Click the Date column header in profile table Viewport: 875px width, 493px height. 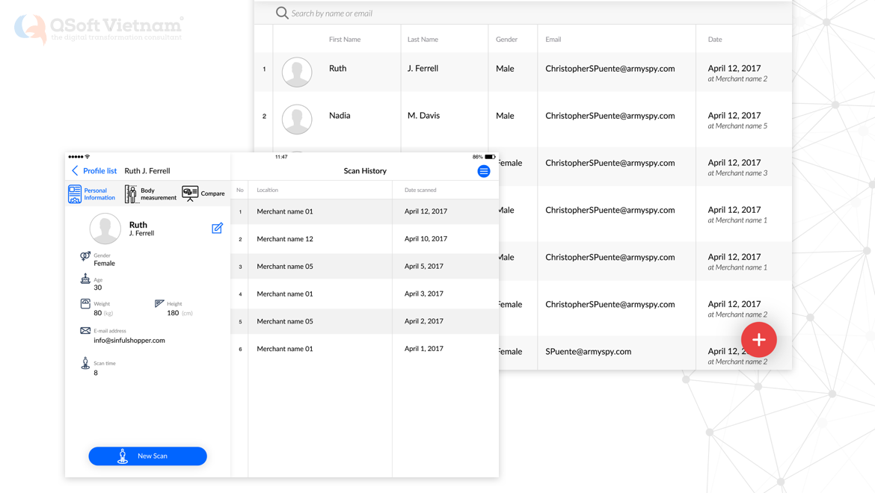(x=715, y=40)
